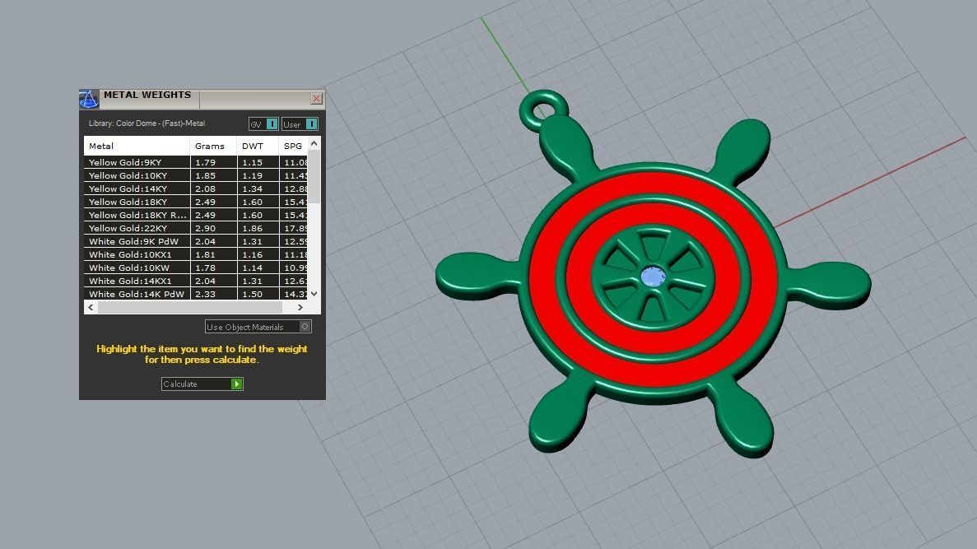The height and width of the screenshot is (549, 977).
Task: Click the Metal Weights scale icon
Action: 88,99
